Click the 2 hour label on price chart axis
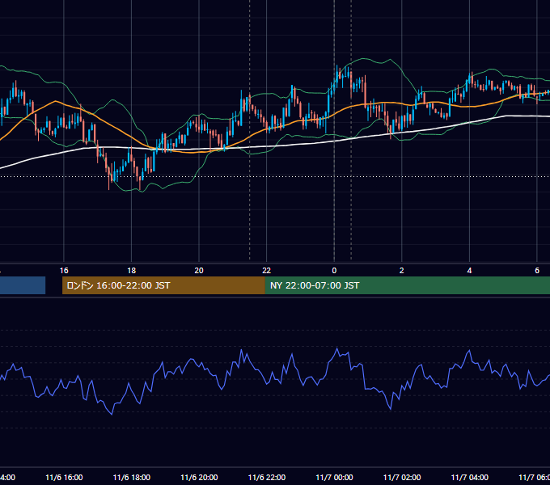This screenshot has height=485, width=550. [402, 271]
